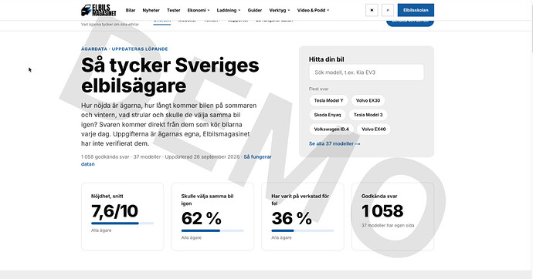Select Guider in the top navigation
Viewport: 533px width, 279px height.
click(x=255, y=10)
